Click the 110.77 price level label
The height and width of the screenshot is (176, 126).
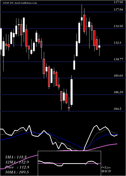click(118, 59)
